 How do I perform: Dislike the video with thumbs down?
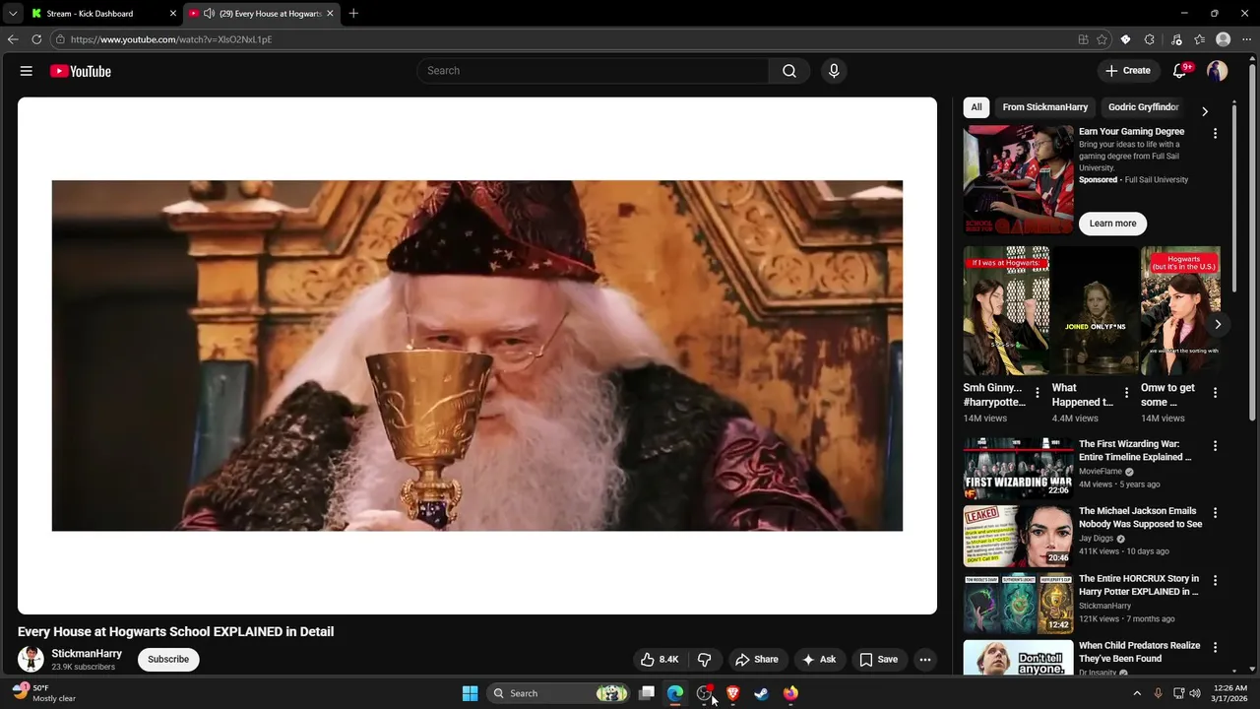point(705,660)
